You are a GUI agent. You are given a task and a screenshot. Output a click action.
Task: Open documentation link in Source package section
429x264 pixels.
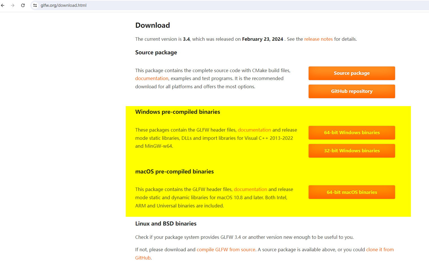click(x=152, y=78)
